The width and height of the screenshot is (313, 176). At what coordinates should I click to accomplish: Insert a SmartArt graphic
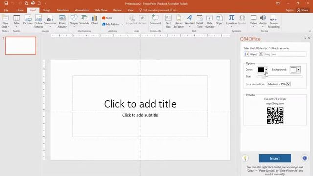pos(85,20)
